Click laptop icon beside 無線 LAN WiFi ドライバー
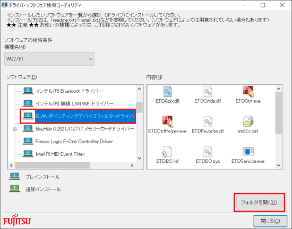This screenshot has width=292, height=229. coord(28,103)
